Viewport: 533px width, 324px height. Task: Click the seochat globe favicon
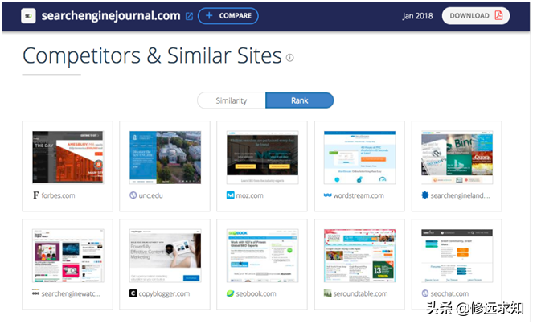pyautogui.click(x=425, y=293)
